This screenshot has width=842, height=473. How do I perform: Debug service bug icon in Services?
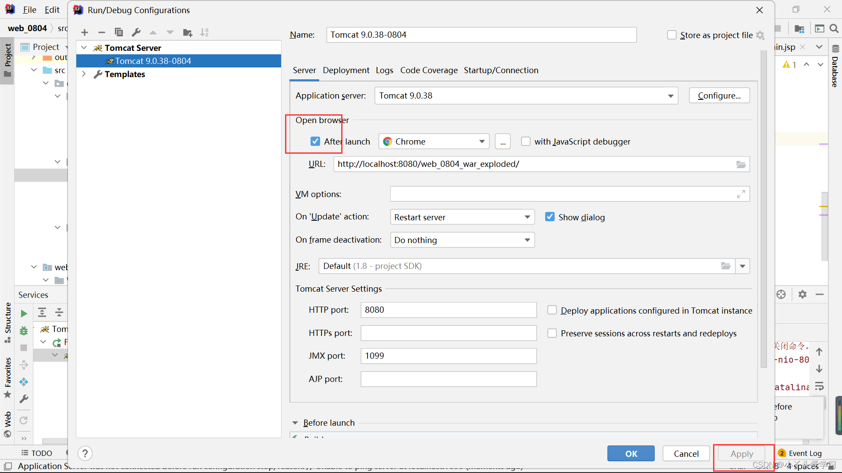tap(24, 331)
